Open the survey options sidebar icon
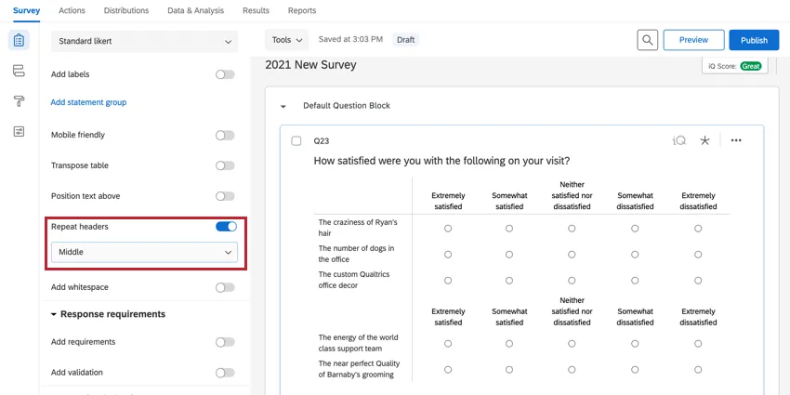Viewport: 790px width, 395px height. pyautogui.click(x=19, y=131)
